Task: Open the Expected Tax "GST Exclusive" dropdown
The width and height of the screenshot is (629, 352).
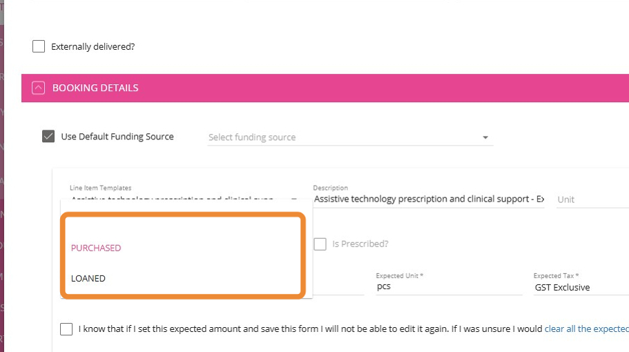Action: tap(580, 287)
